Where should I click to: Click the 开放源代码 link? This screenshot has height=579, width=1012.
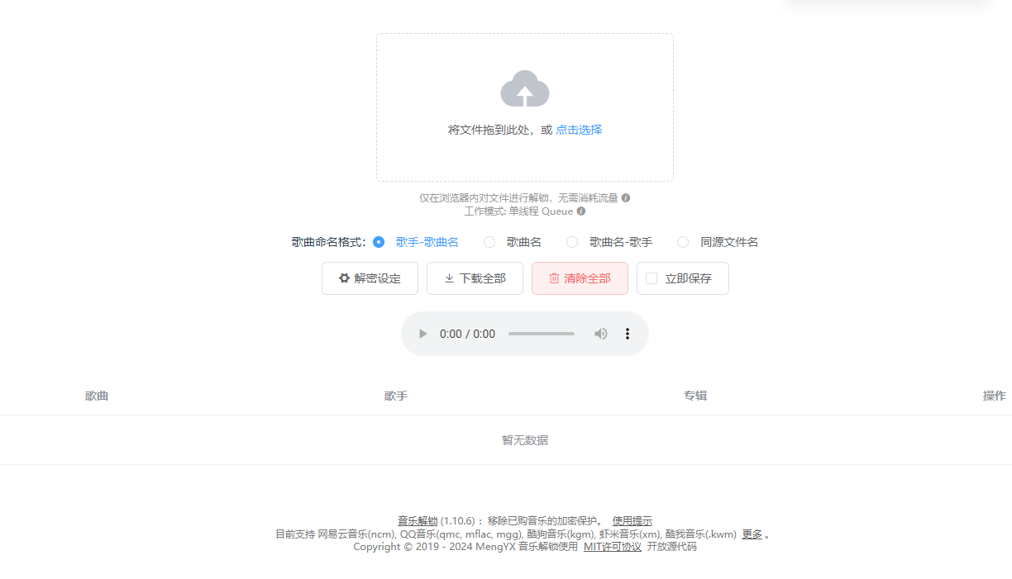[x=672, y=546]
